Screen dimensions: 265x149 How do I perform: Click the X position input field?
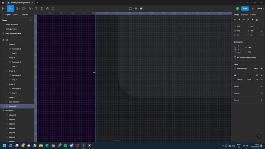(238, 26)
